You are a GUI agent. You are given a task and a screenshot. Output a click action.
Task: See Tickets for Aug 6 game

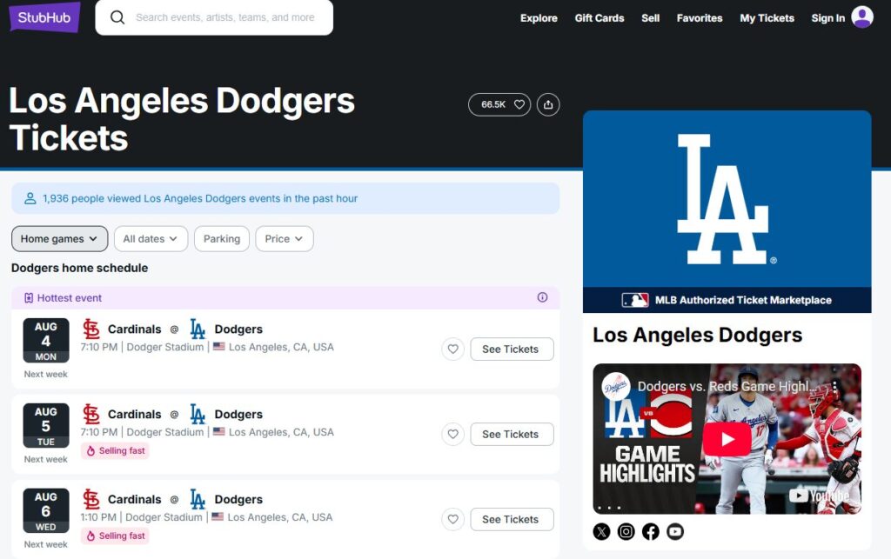coord(512,519)
